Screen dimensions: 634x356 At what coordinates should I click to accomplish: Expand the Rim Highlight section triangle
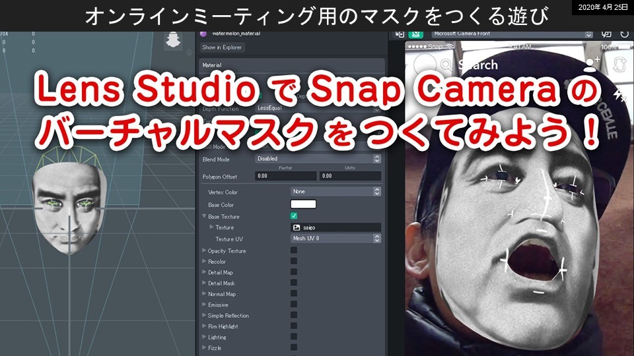[204, 326]
